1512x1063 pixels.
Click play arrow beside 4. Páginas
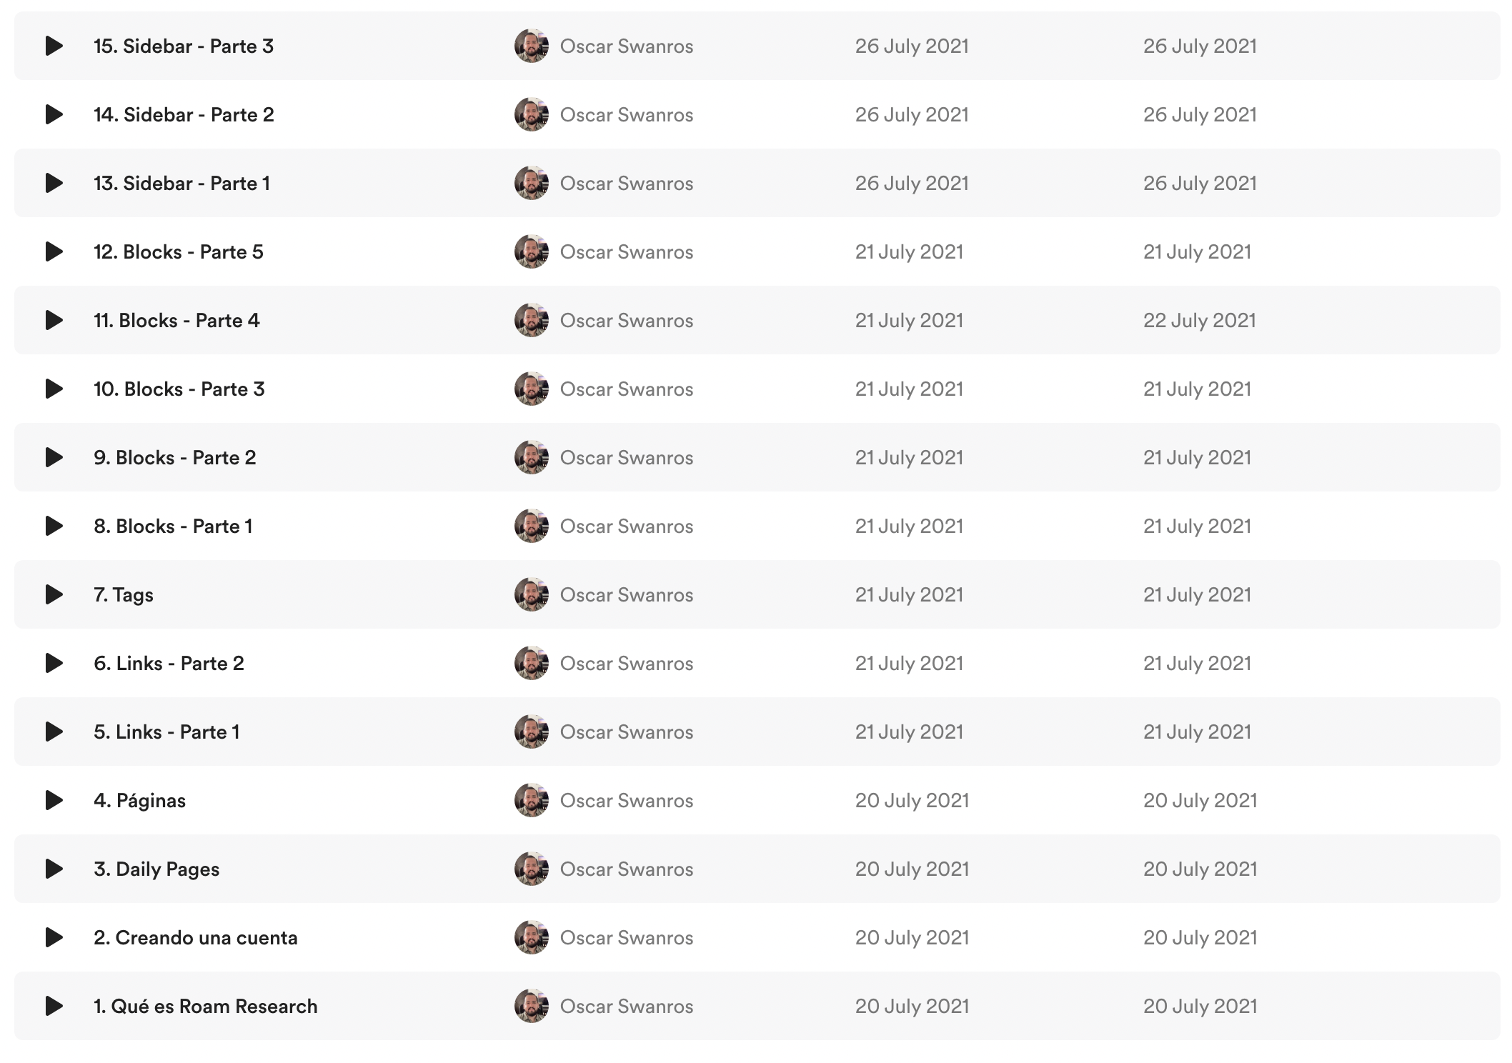(54, 800)
